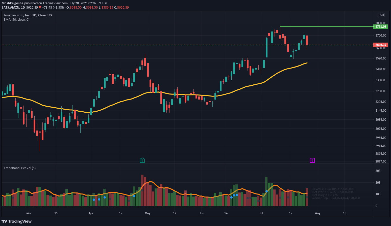
Task: Click the Net Profit RM 8,107,000,000 text
Action: click(332, 192)
